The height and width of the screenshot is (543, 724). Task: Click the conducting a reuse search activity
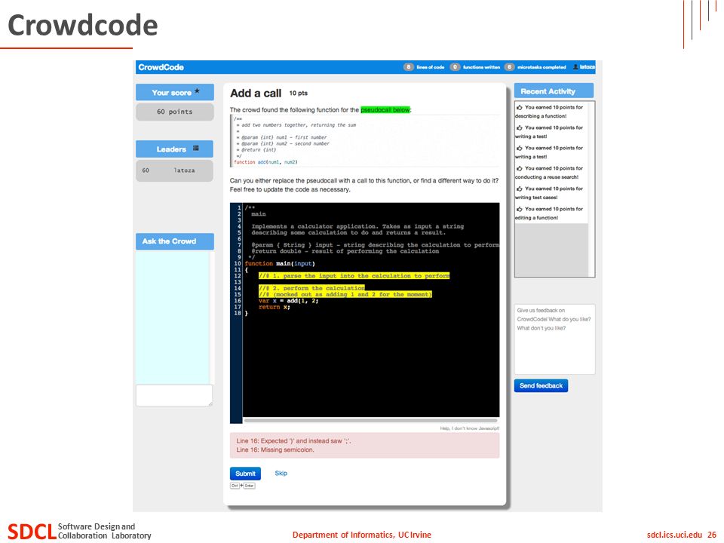click(550, 173)
